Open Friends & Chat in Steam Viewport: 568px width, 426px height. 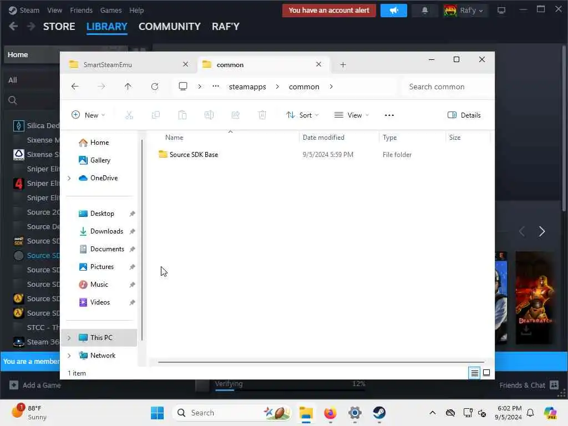[529, 385]
